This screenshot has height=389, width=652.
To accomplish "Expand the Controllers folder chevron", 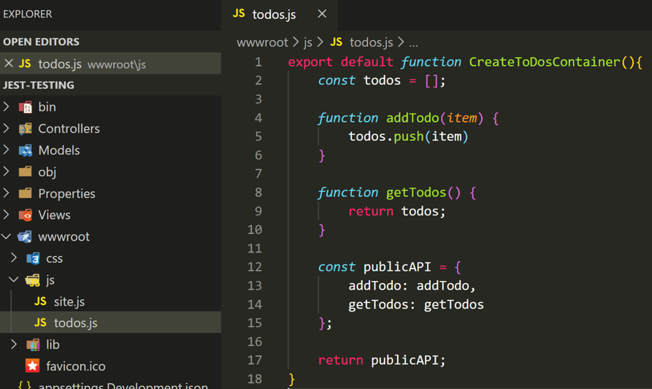I will pyautogui.click(x=7, y=128).
